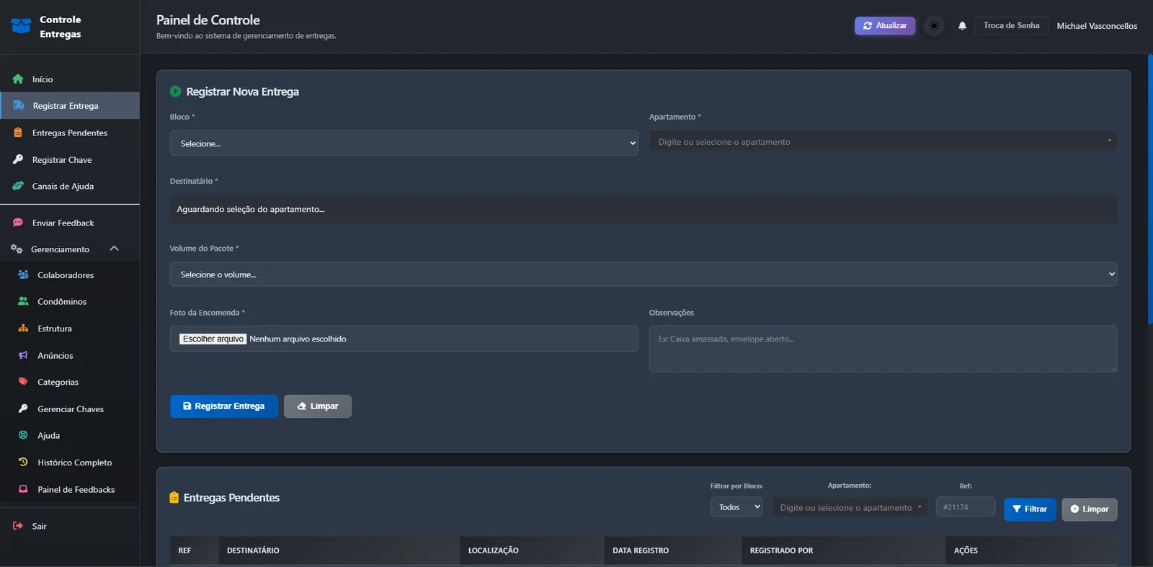Click the Atualizar button

[x=885, y=26]
